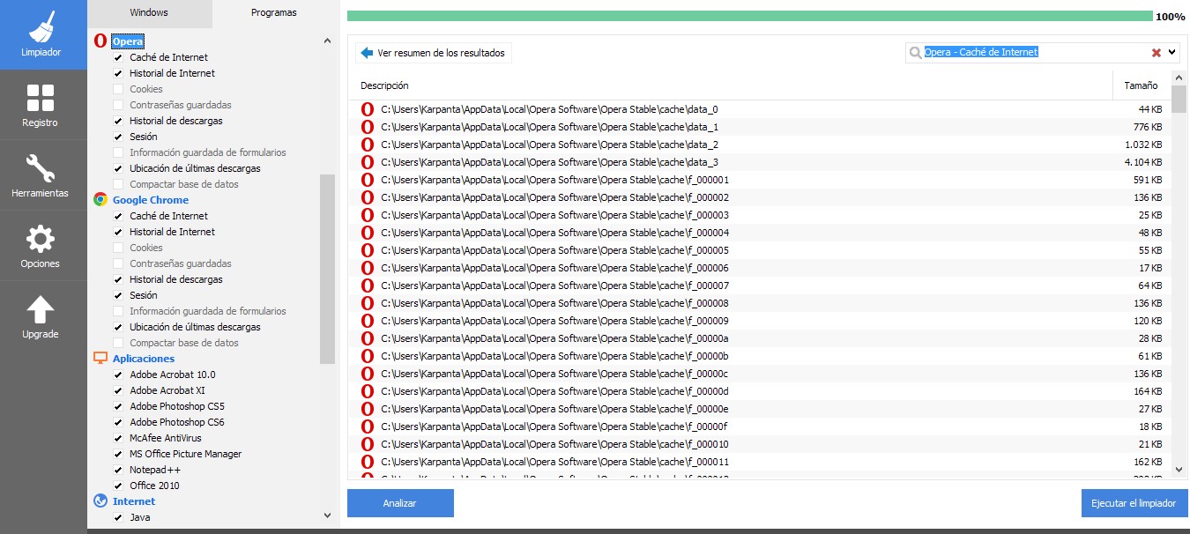Switch to the Programas tab

(x=273, y=12)
